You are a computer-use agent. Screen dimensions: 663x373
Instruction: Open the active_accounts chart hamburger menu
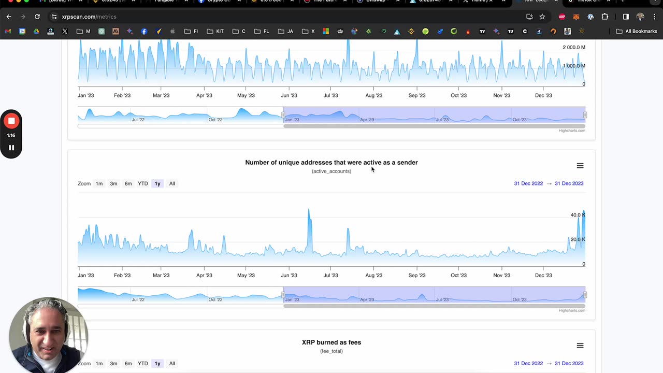[580, 166]
